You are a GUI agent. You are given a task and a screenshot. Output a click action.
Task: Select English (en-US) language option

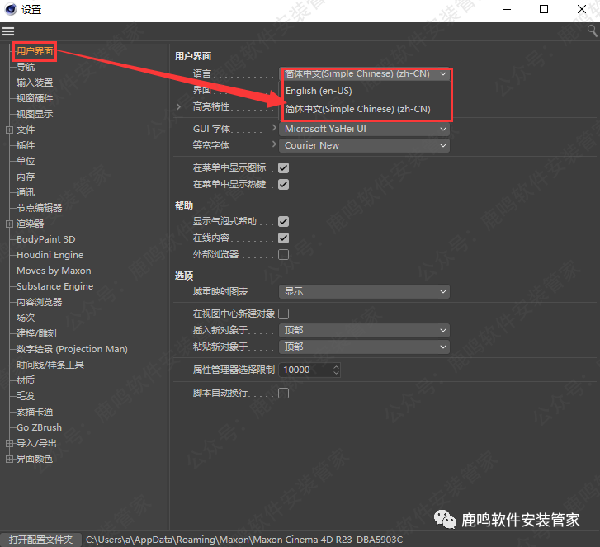(319, 91)
